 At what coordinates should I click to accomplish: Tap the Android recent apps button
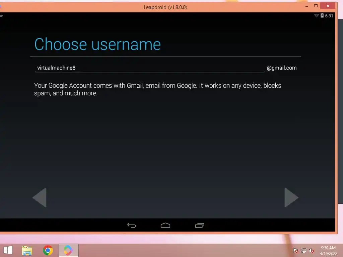(200, 225)
